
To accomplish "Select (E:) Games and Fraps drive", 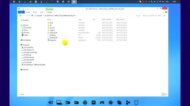I will coord(29,52).
